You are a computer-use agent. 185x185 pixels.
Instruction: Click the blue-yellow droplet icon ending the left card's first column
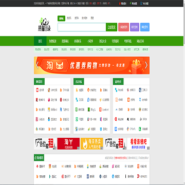[38, 129]
